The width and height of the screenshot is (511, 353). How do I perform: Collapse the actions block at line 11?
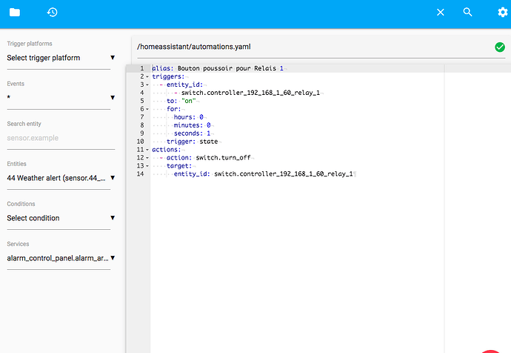click(x=147, y=150)
